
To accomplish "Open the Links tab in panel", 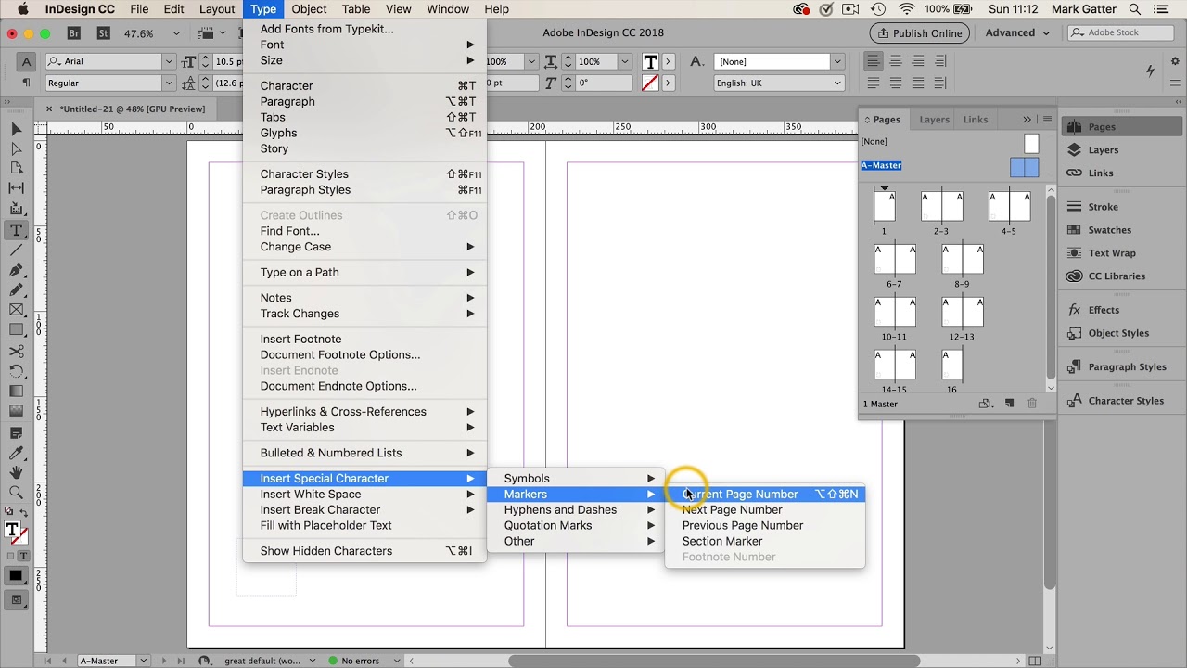I will pyautogui.click(x=976, y=120).
